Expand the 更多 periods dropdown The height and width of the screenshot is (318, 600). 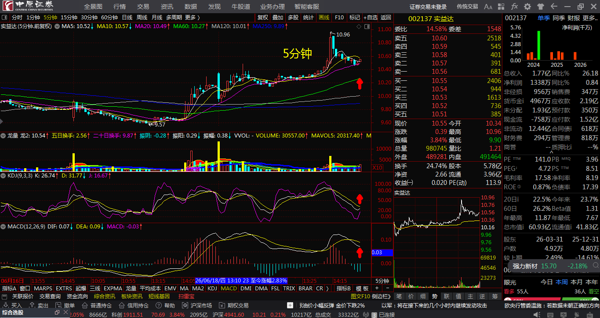pyautogui.click(x=193, y=18)
